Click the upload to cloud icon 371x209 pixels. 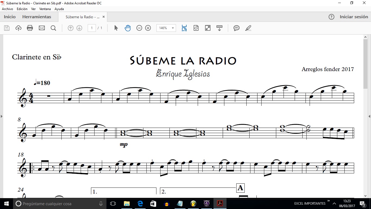[x=18, y=28]
